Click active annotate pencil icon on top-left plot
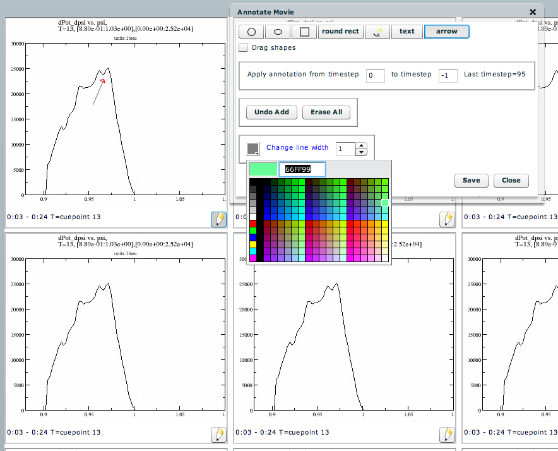The width and height of the screenshot is (558, 451). click(219, 219)
